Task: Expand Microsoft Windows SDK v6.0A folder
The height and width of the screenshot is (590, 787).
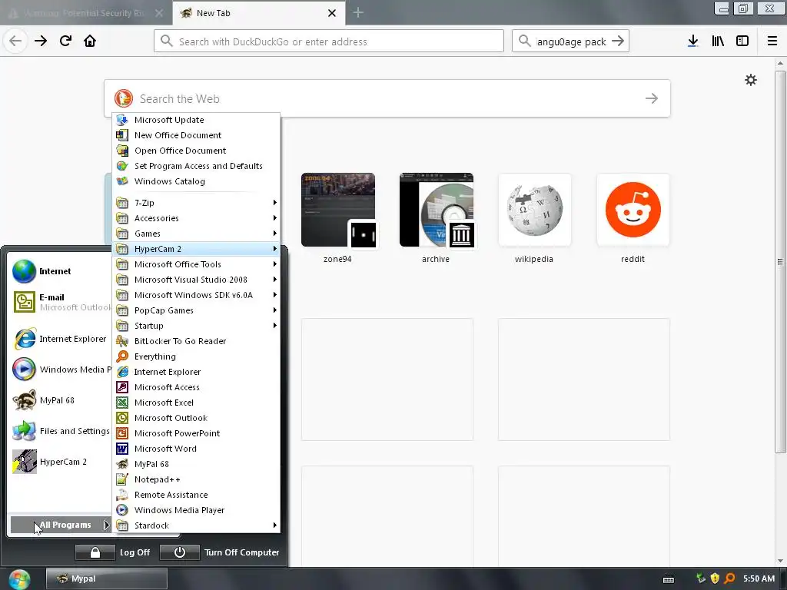Action: 196,294
